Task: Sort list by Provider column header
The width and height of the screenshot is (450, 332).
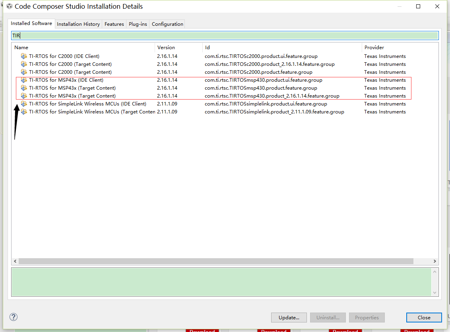Action: click(x=400, y=48)
